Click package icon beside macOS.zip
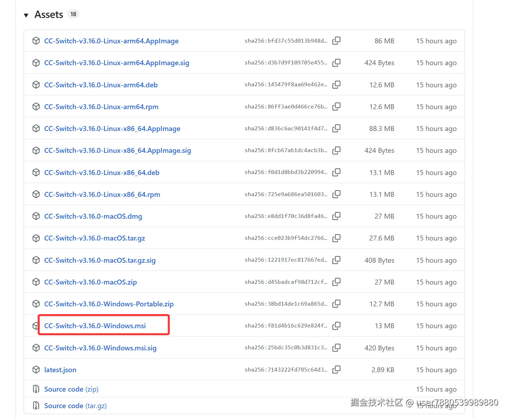 coord(36,282)
